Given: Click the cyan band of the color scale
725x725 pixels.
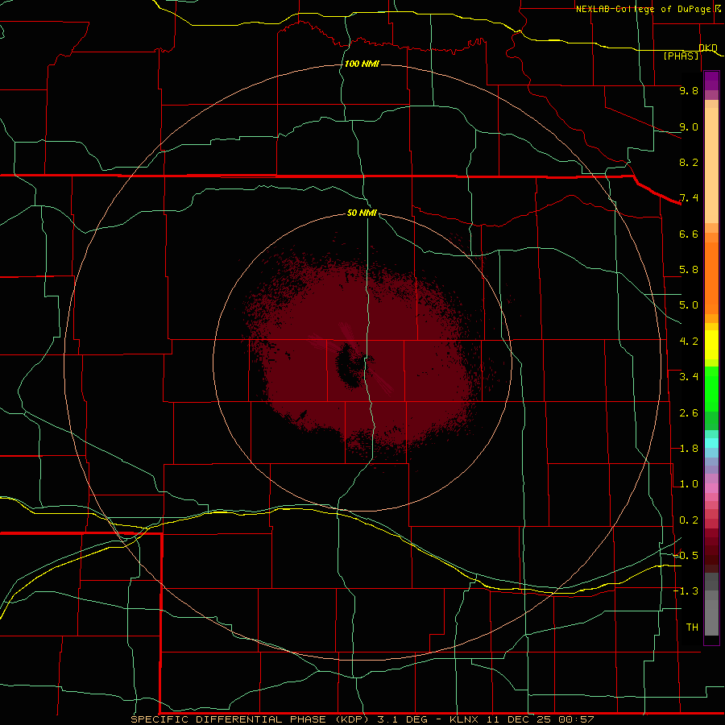Looking at the screenshot, I should click(711, 443).
